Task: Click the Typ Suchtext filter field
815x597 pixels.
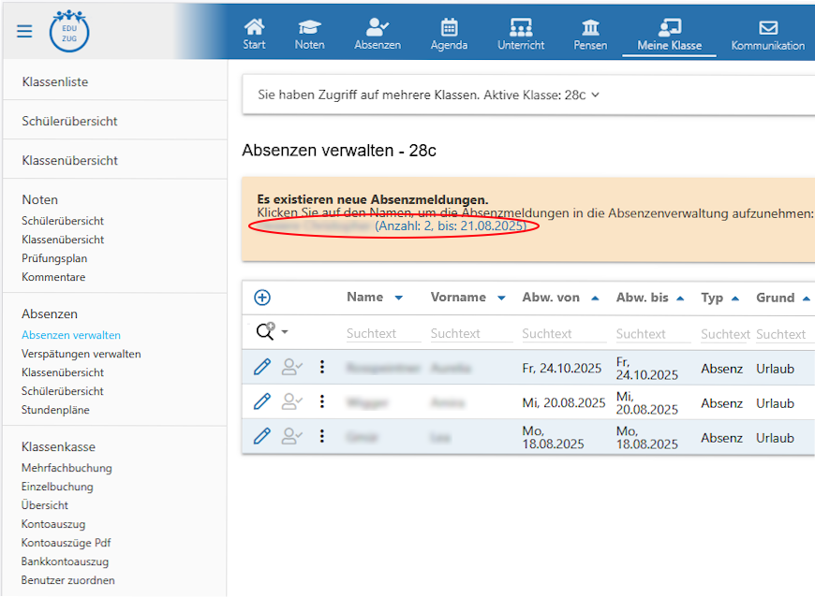Action: pyautogui.click(x=725, y=334)
